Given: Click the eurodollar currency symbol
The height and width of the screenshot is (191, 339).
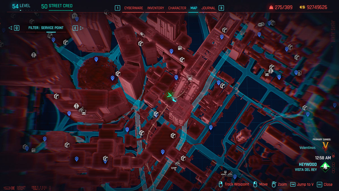Looking at the screenshot, I should (302, 7).
